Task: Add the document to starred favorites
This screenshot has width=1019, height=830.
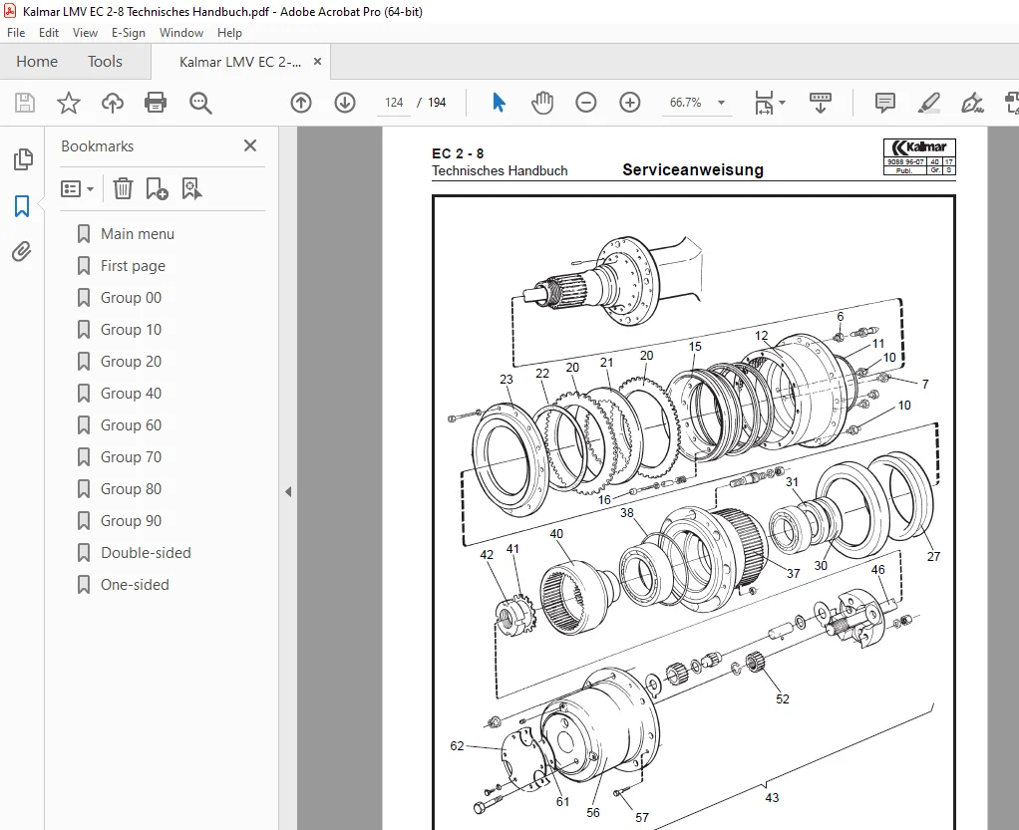Action: (68, 103)
